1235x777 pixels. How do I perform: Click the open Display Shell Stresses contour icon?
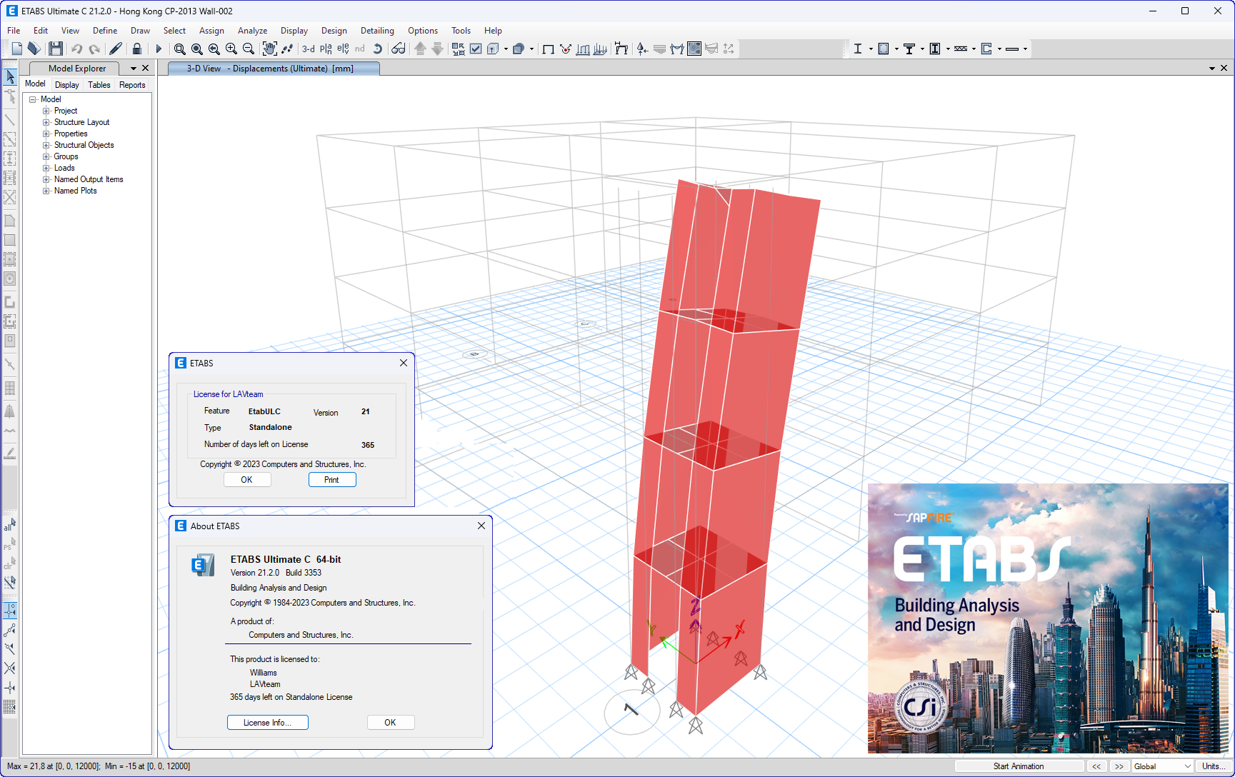pyautogui.click(x=694, y=49)
